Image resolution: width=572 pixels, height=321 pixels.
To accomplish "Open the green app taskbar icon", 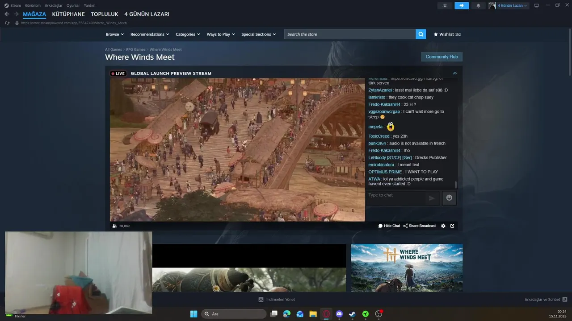I will point(366,314).
